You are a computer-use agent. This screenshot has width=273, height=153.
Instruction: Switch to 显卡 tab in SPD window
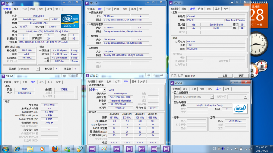tap(134, 82)
